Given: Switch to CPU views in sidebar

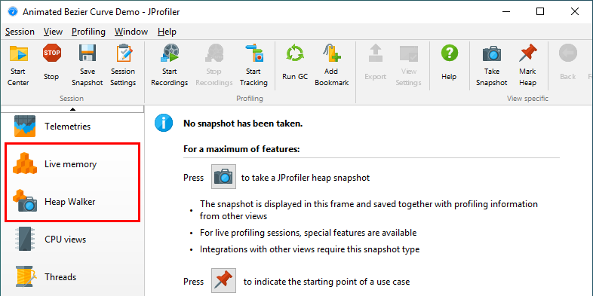Looking at the screenshot, I should (x=72, y=240).
